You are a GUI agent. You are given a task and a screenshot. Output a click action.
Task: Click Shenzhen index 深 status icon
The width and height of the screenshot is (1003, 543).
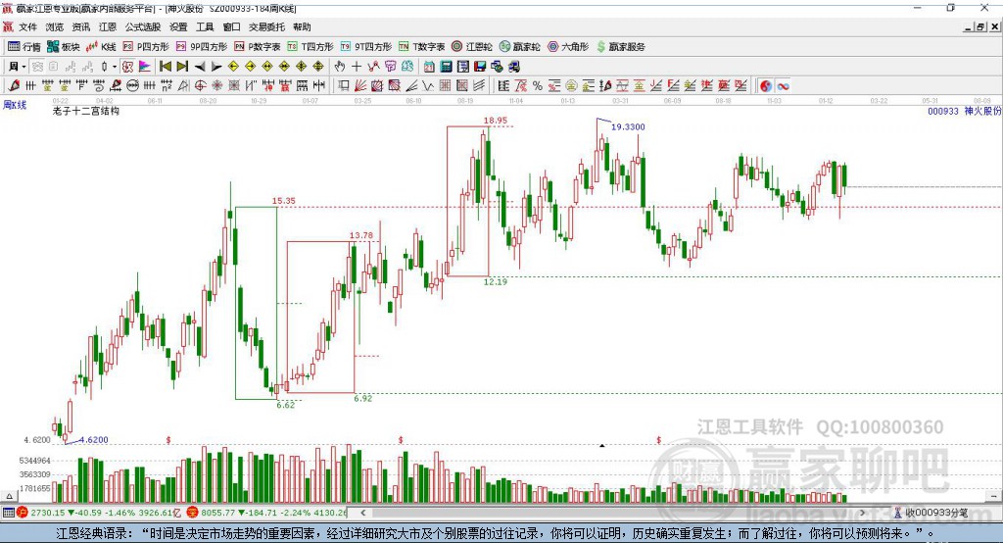(192, 513)
